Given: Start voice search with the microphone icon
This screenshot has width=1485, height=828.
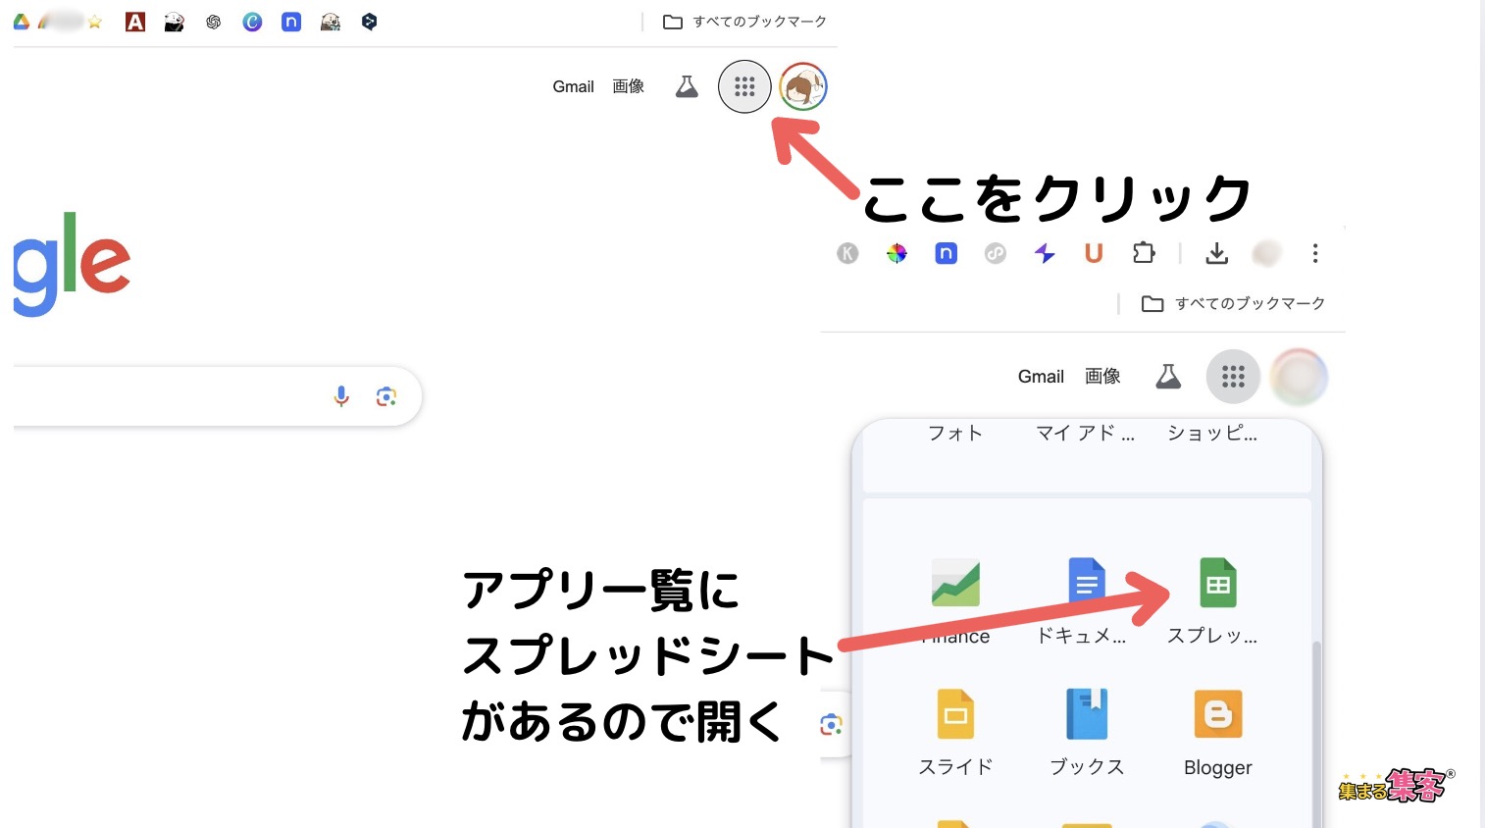Looking at the screenshot, I should 341,396.
